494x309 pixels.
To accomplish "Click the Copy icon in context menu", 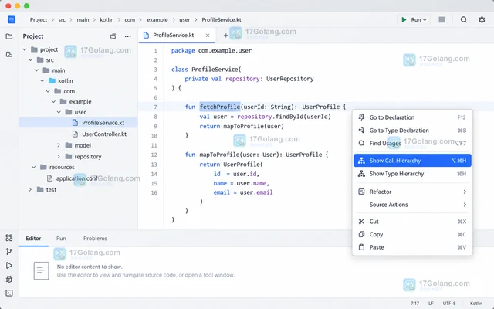I will pos(361,234).
